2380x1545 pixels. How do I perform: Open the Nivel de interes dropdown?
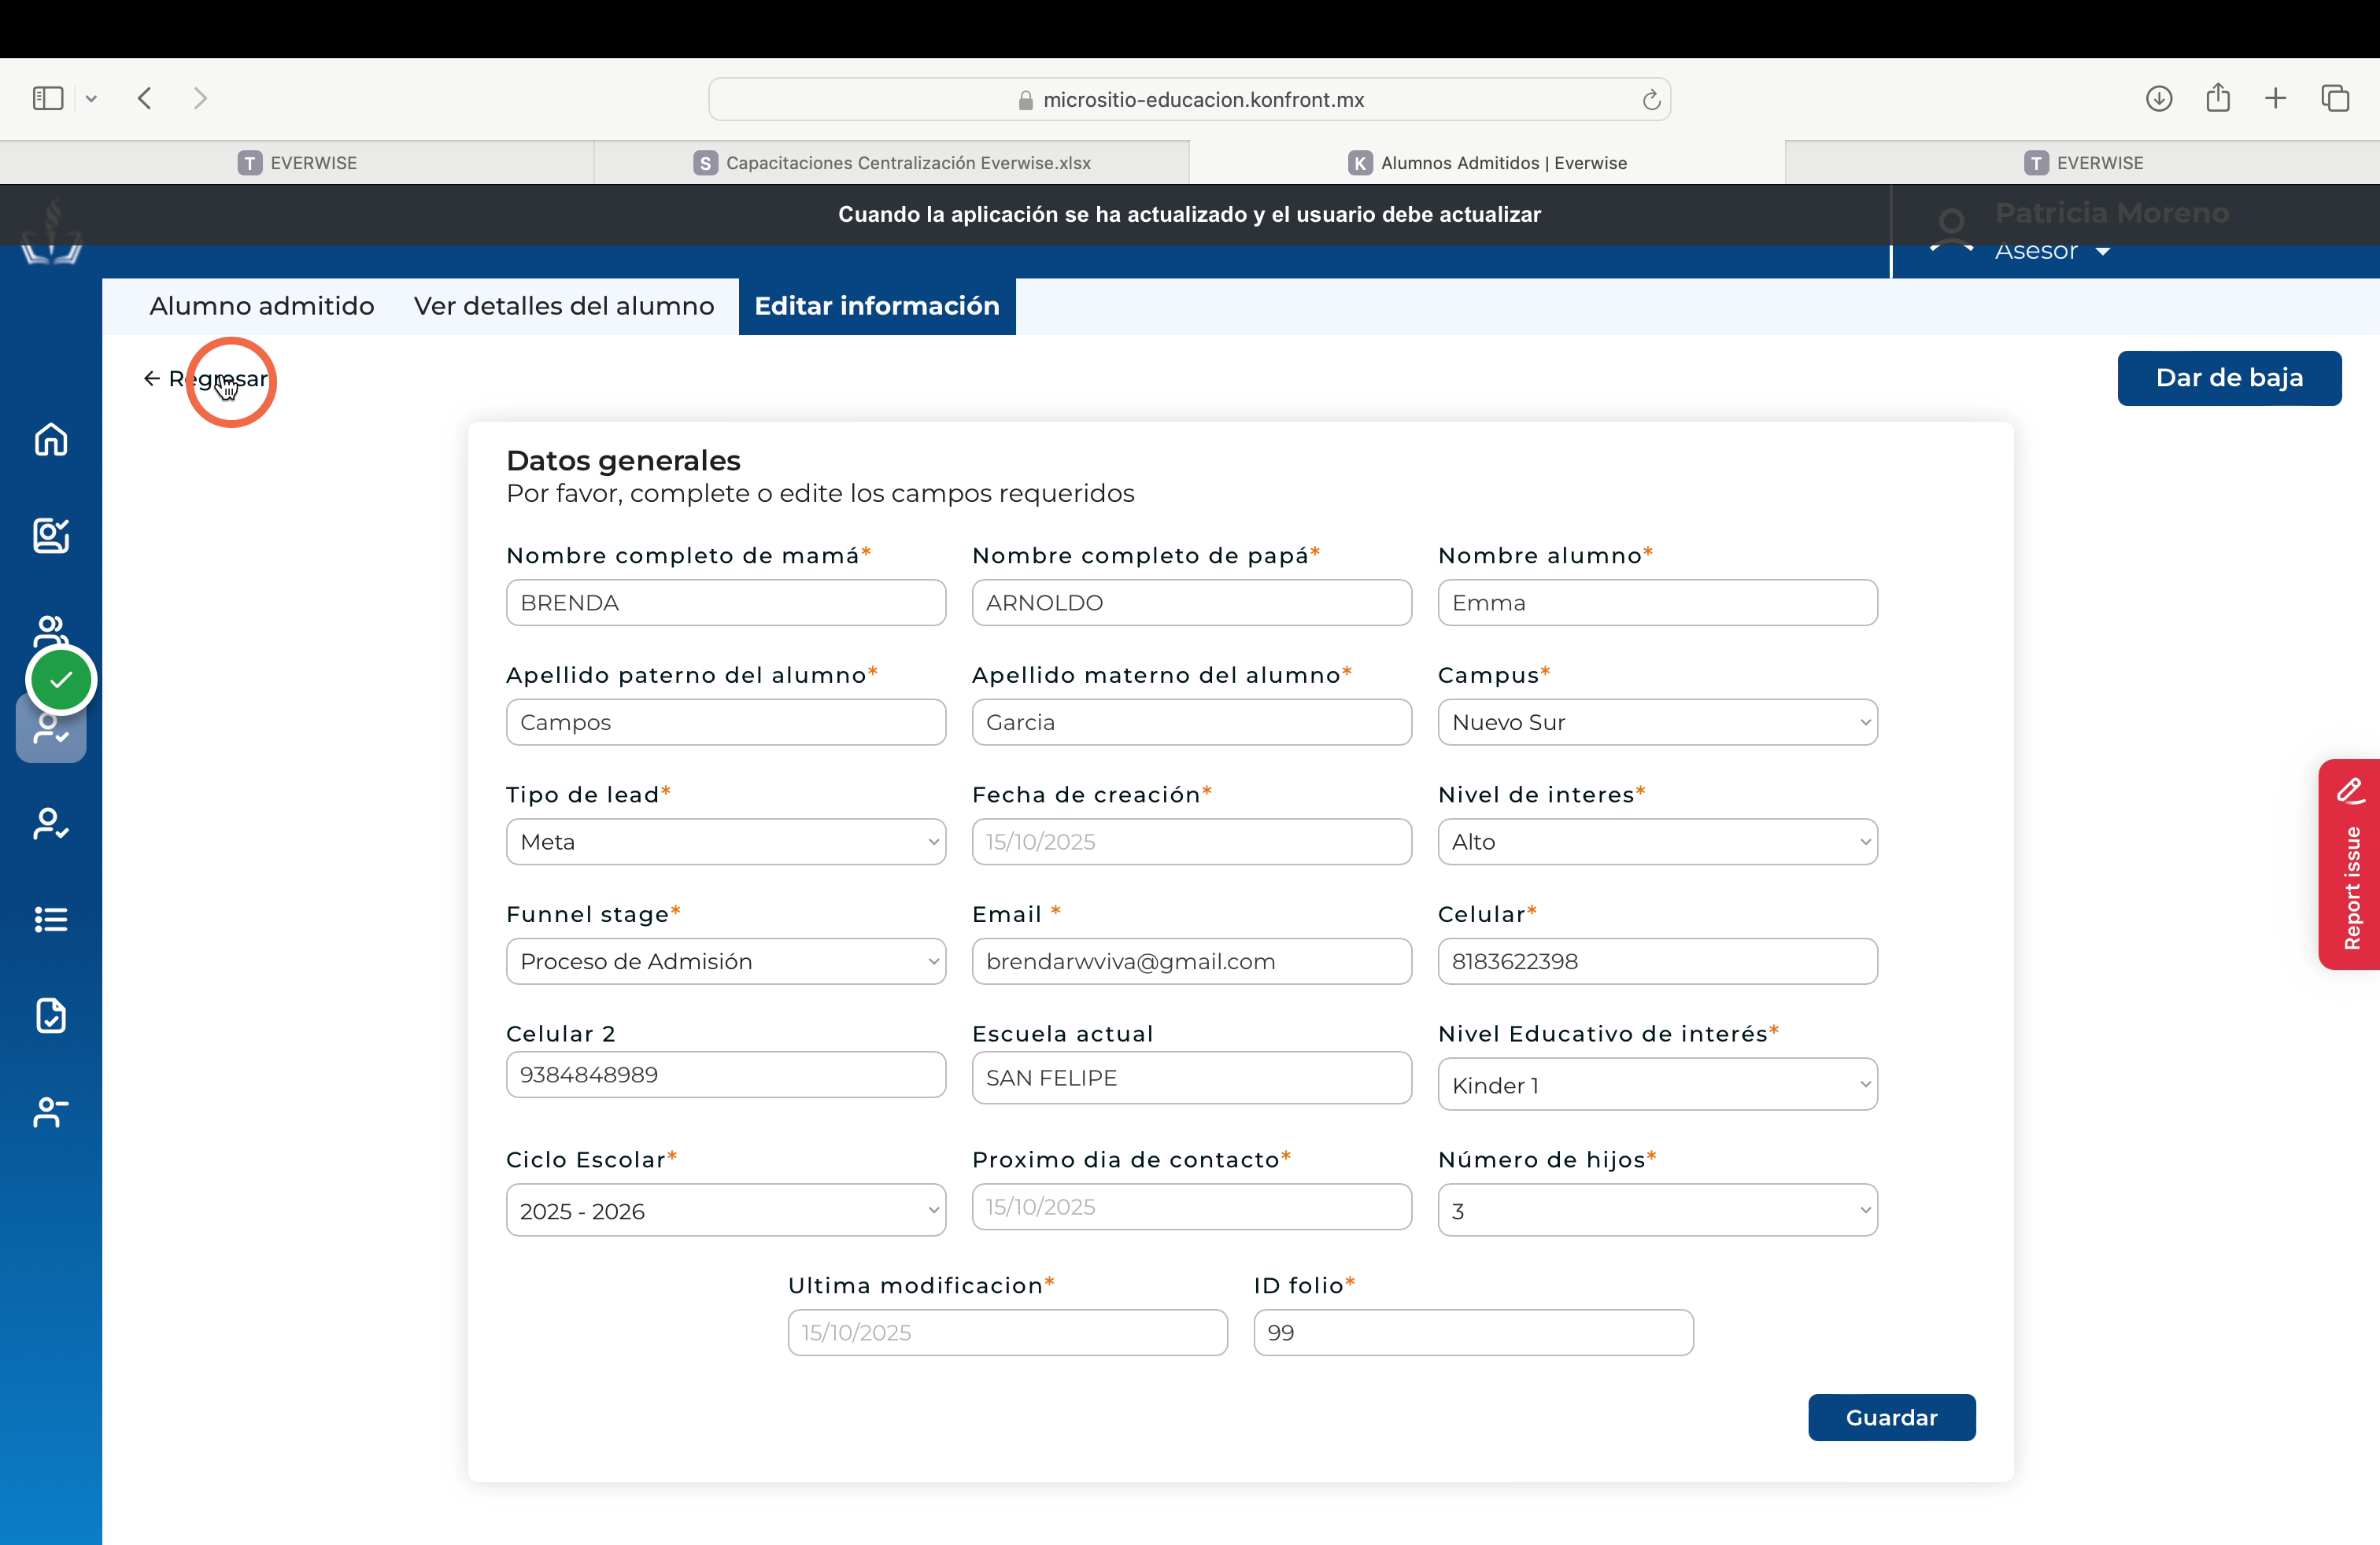point(1657,842)
